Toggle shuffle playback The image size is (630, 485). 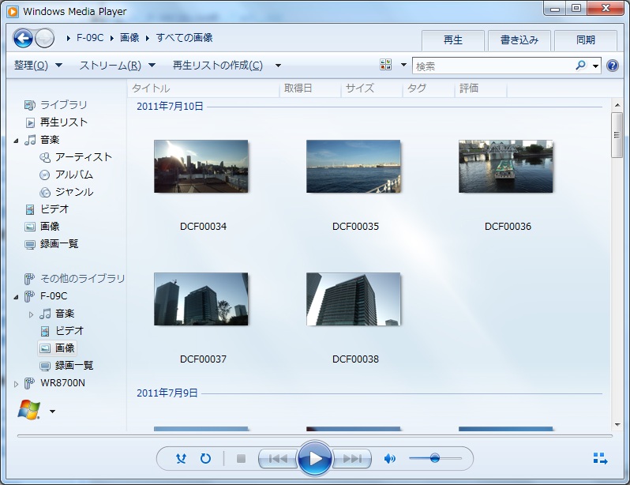point(182,458)
